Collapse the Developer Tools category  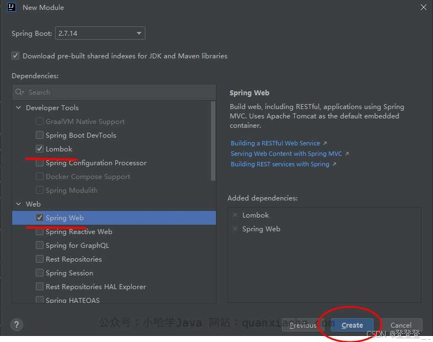19,107
